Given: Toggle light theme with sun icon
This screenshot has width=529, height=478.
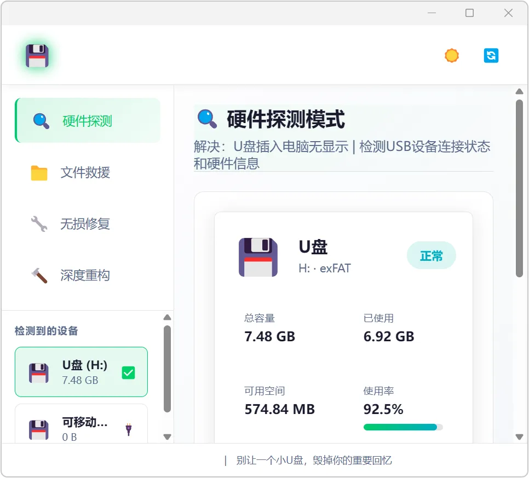Looking at the screenshot, I should [x=452, y=56].
